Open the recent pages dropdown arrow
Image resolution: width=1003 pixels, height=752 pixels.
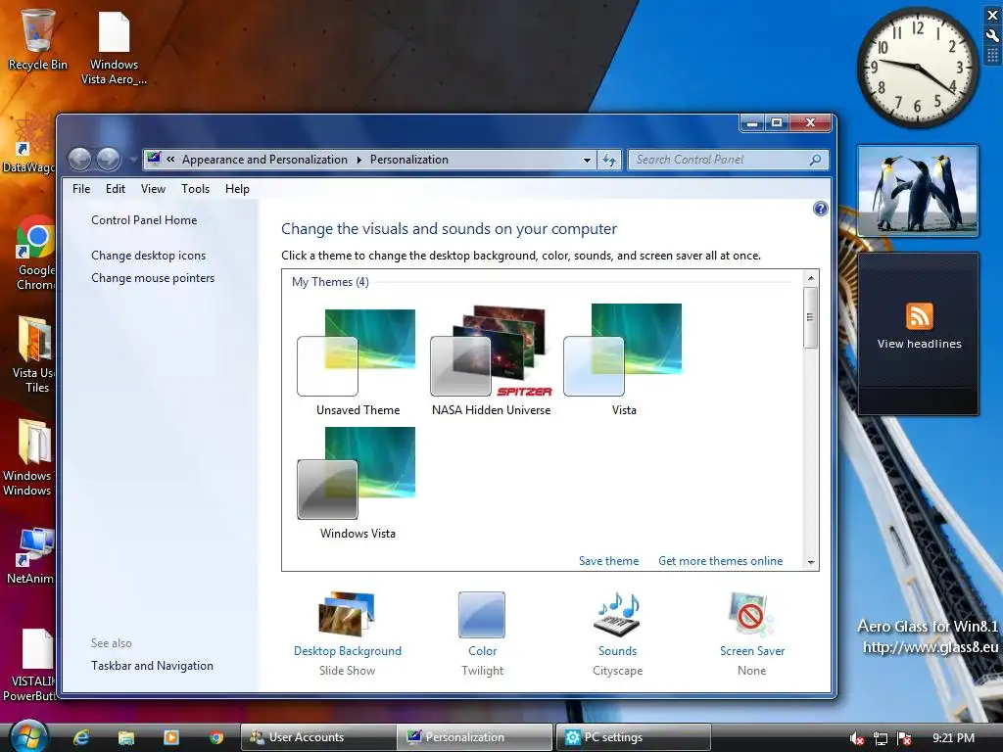(133, 160)
